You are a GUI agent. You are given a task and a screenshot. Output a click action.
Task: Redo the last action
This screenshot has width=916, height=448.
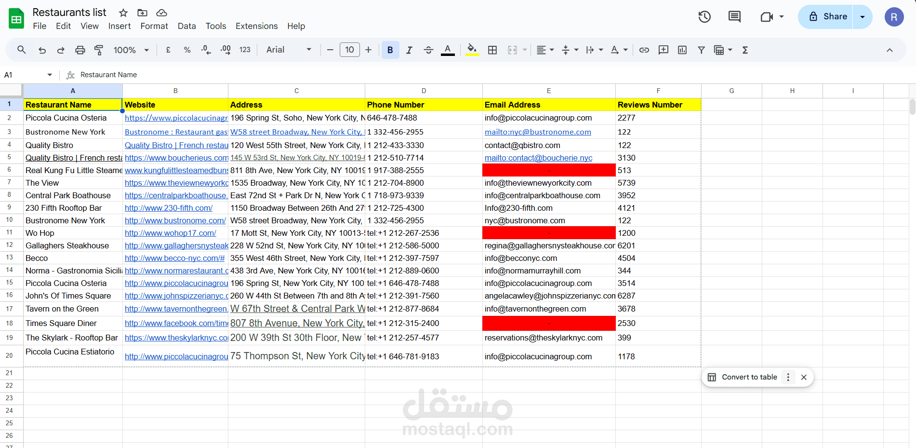pyautogui.click(x=61, y=50)
